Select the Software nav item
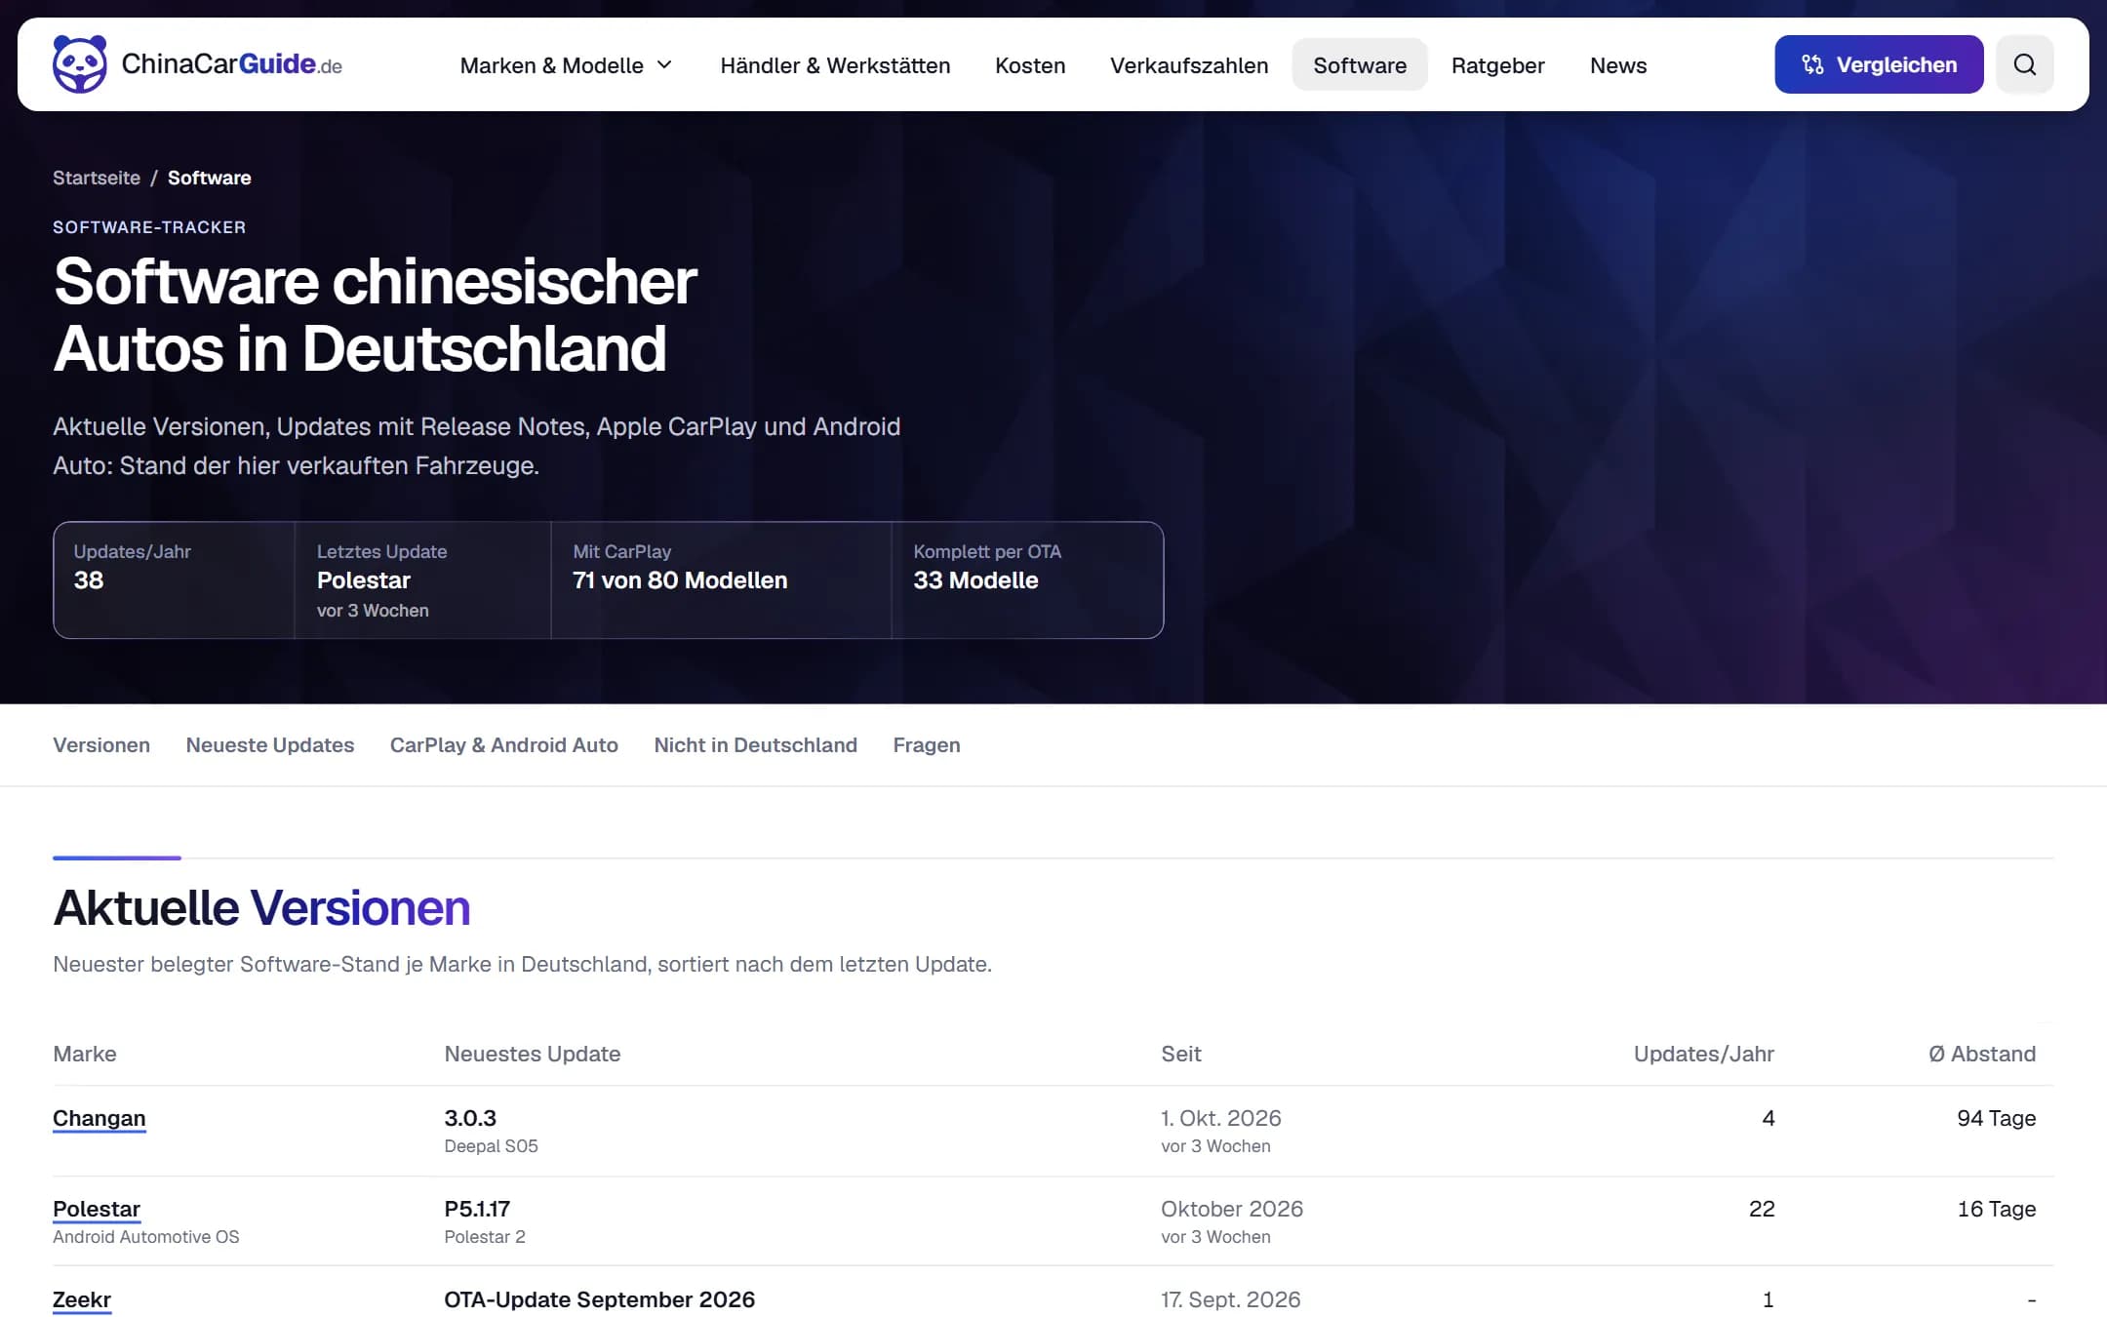Image resolution: width=2107 pixels, height=1317 pixels. [x=1360, y=65]
